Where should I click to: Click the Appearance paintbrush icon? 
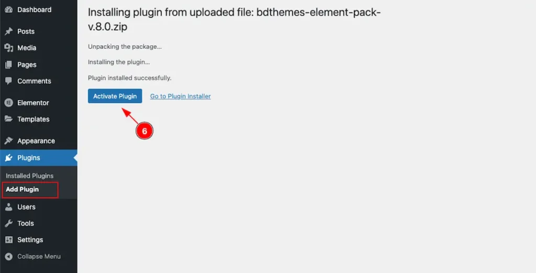coord(8,141)
